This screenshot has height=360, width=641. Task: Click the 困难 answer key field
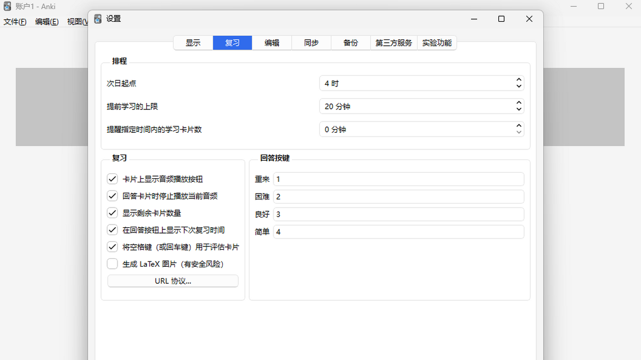click(398, 197)
